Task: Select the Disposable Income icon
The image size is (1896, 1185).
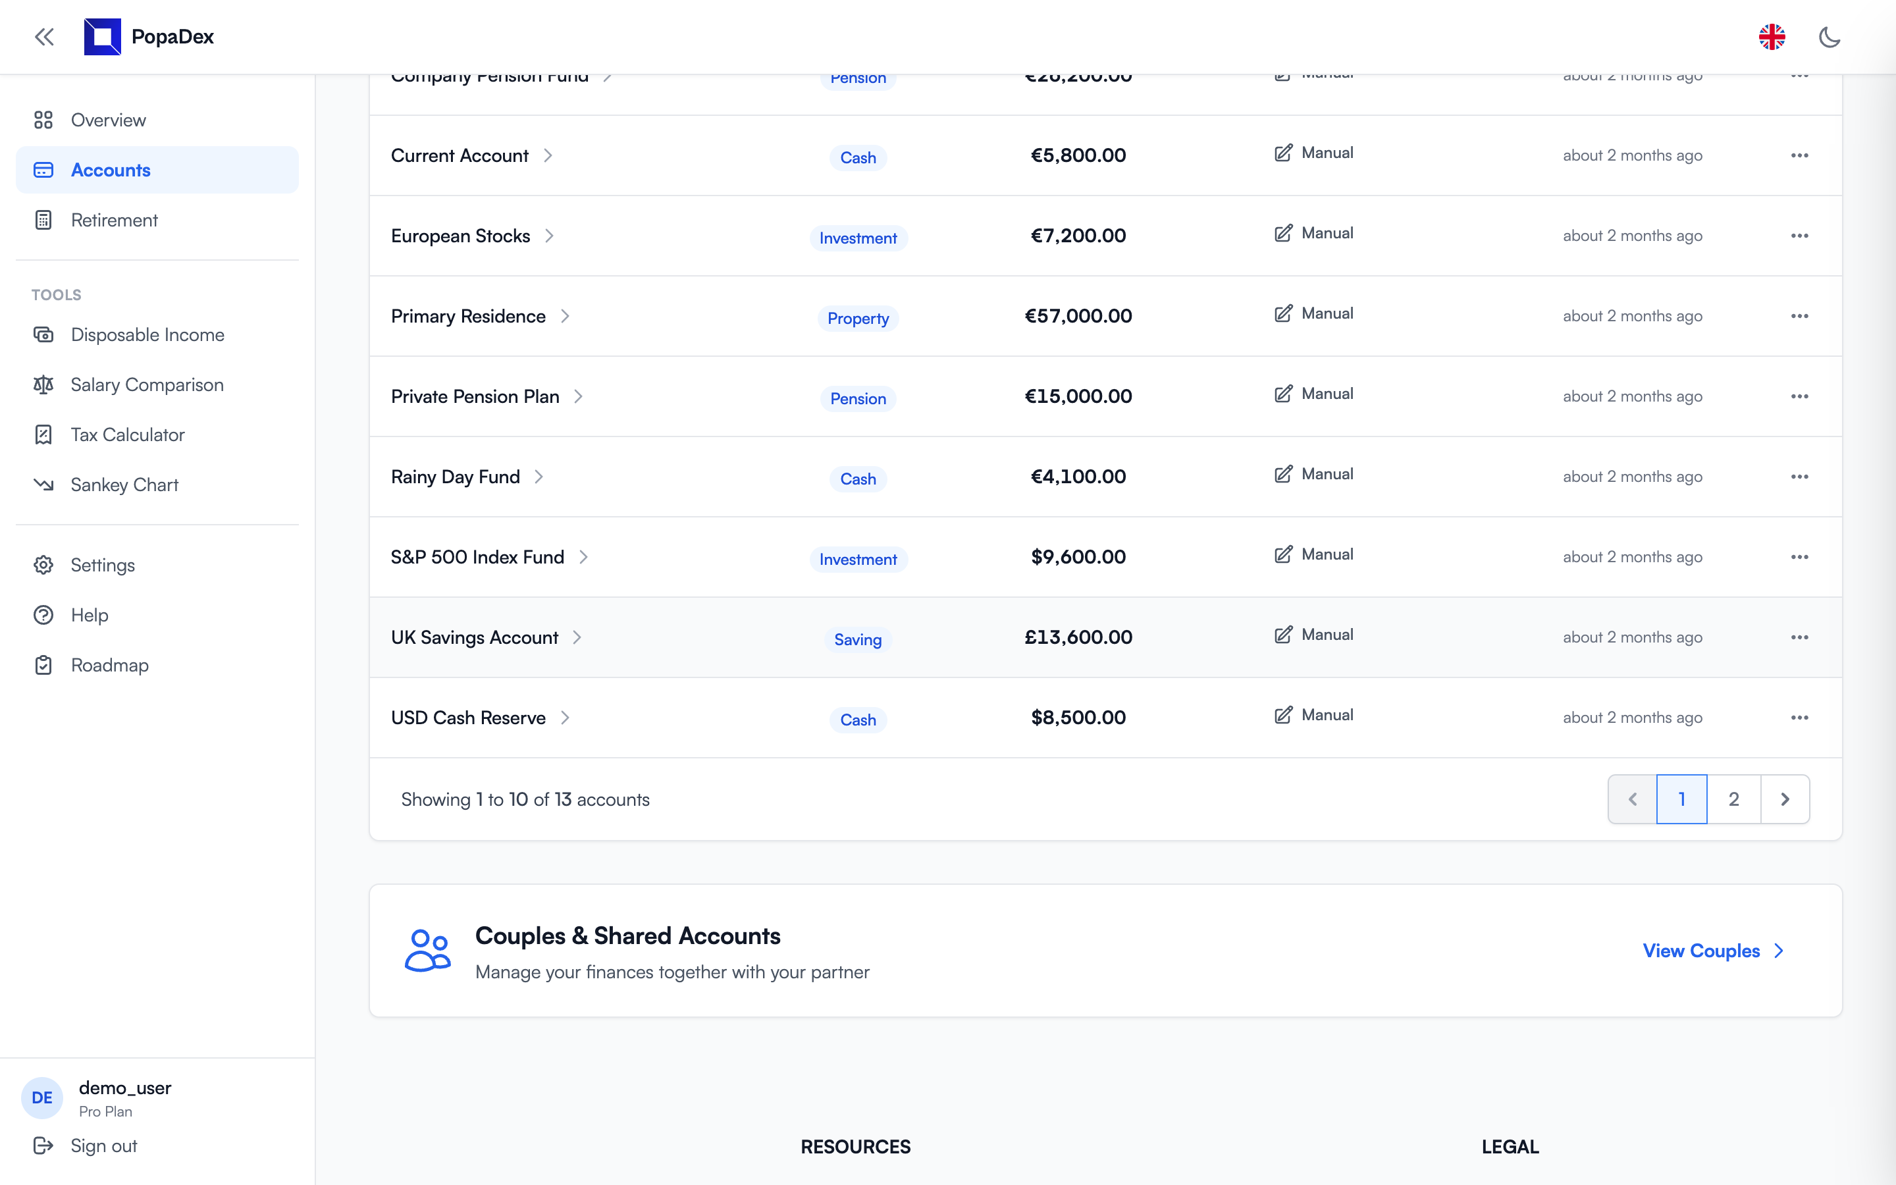Action: point(43,334)
